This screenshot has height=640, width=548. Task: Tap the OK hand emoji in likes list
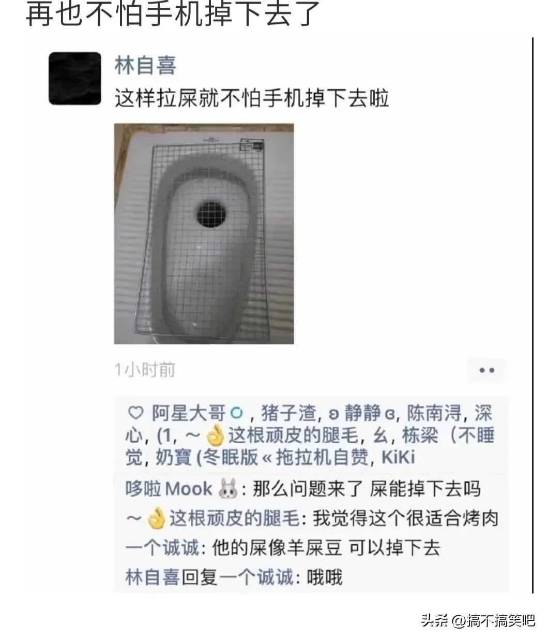click(216, 436)
